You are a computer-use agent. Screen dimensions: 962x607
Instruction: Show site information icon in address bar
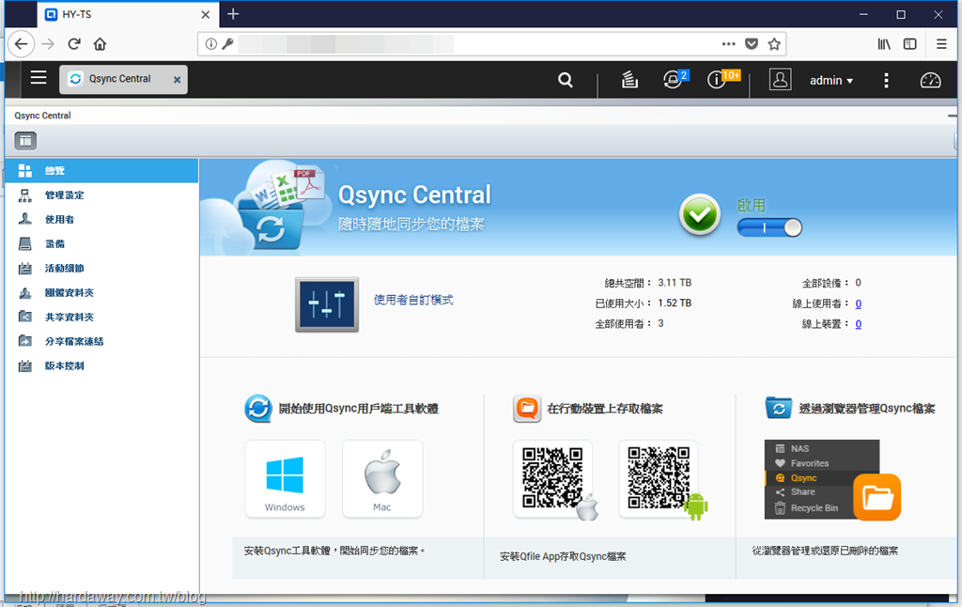tap(211, 44)
